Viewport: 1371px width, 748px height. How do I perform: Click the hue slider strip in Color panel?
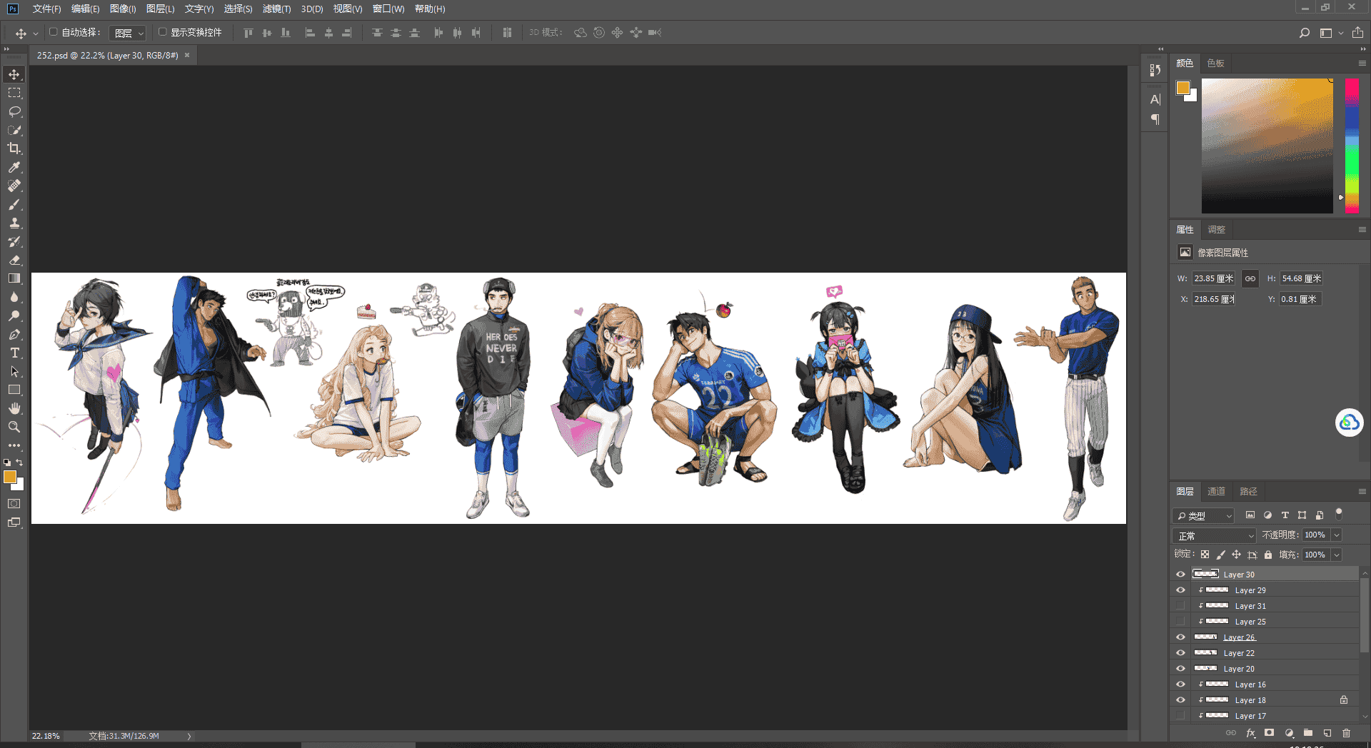pyautogui.click(x=1352, y=146)
